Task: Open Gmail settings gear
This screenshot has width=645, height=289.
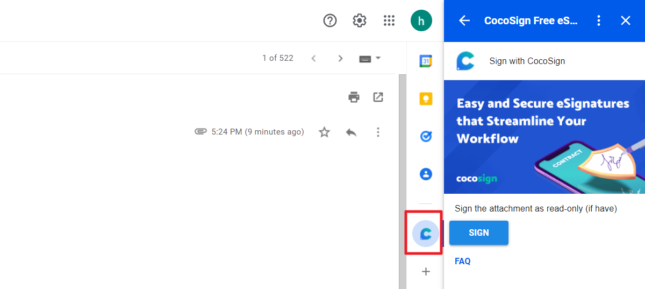Action: 359,20
